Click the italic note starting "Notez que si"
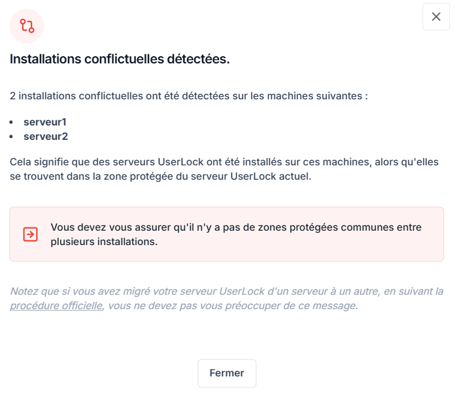This screenshot has height=398, width=455. pyautogui.click(x=227, y=291)
